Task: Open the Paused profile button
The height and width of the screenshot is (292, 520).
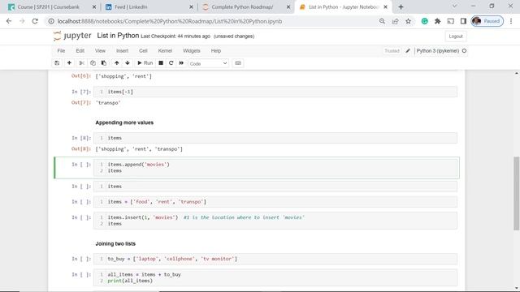Action: (x=487, y=21)
